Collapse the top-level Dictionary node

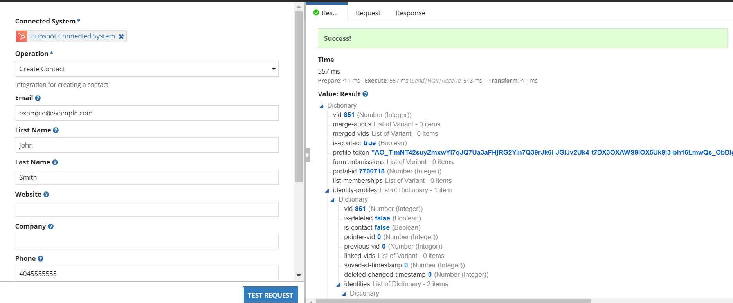322,106
